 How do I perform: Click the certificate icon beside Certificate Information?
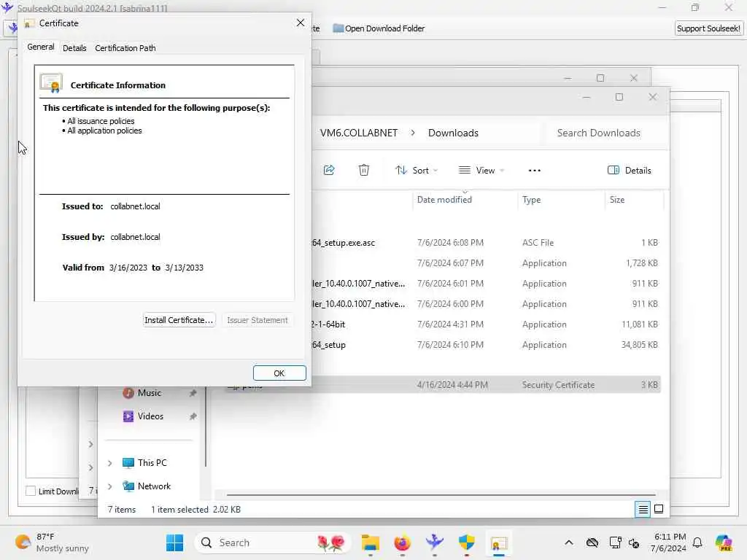(x=52, y=83)
